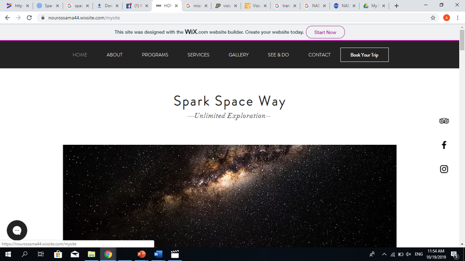Open a new browser tab

[396, 6]
